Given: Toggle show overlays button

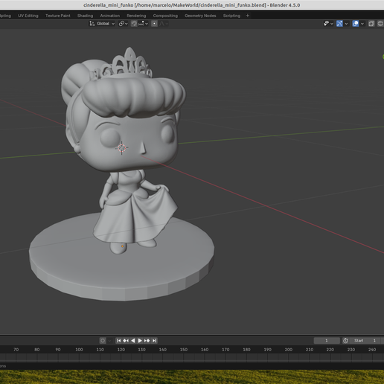Looking at the screenshot, I should tap(356, 24).
